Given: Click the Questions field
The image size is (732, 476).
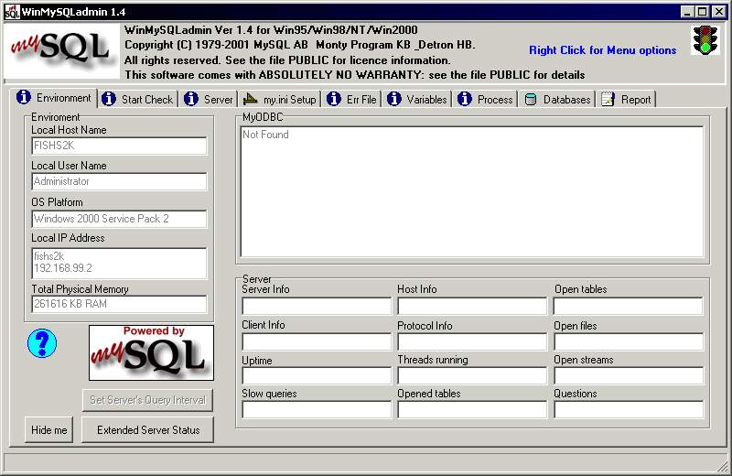Looking at the screenshot, I should (x=629, y=410).
